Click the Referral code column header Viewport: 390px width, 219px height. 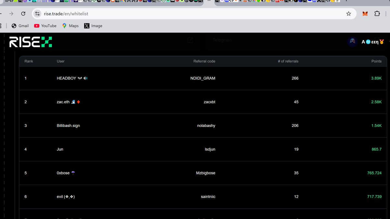[x=204, y=61]
